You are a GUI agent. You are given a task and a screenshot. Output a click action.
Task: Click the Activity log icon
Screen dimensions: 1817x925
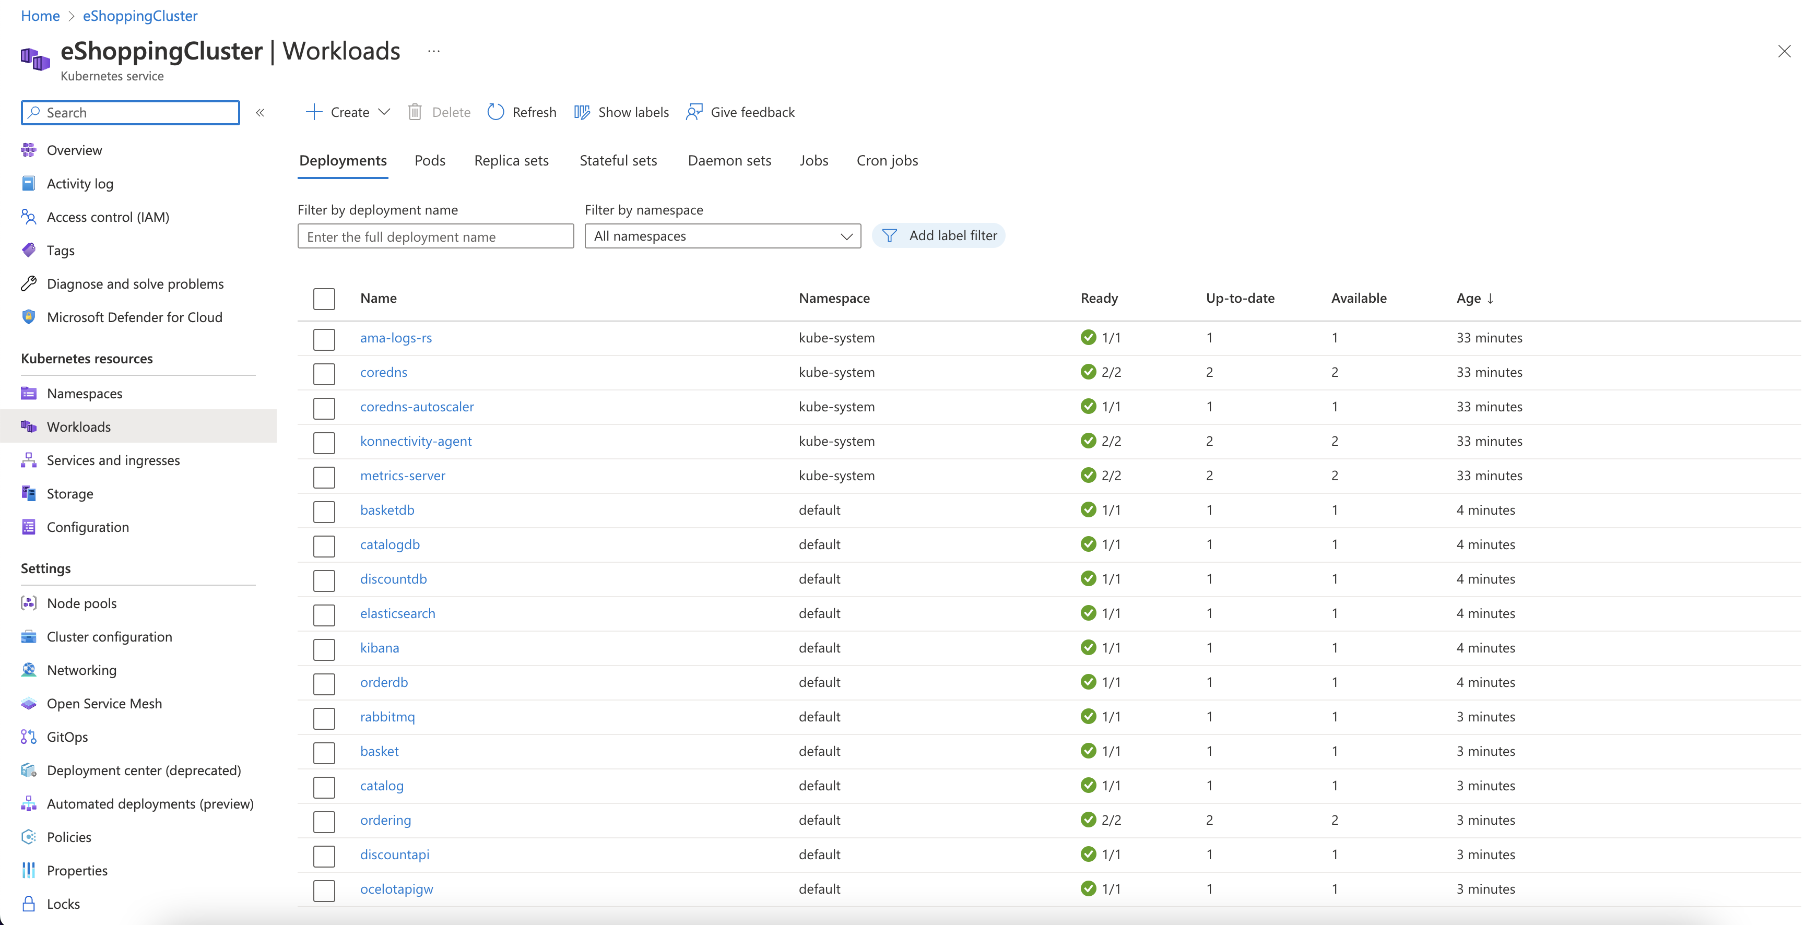pos(28,183)
